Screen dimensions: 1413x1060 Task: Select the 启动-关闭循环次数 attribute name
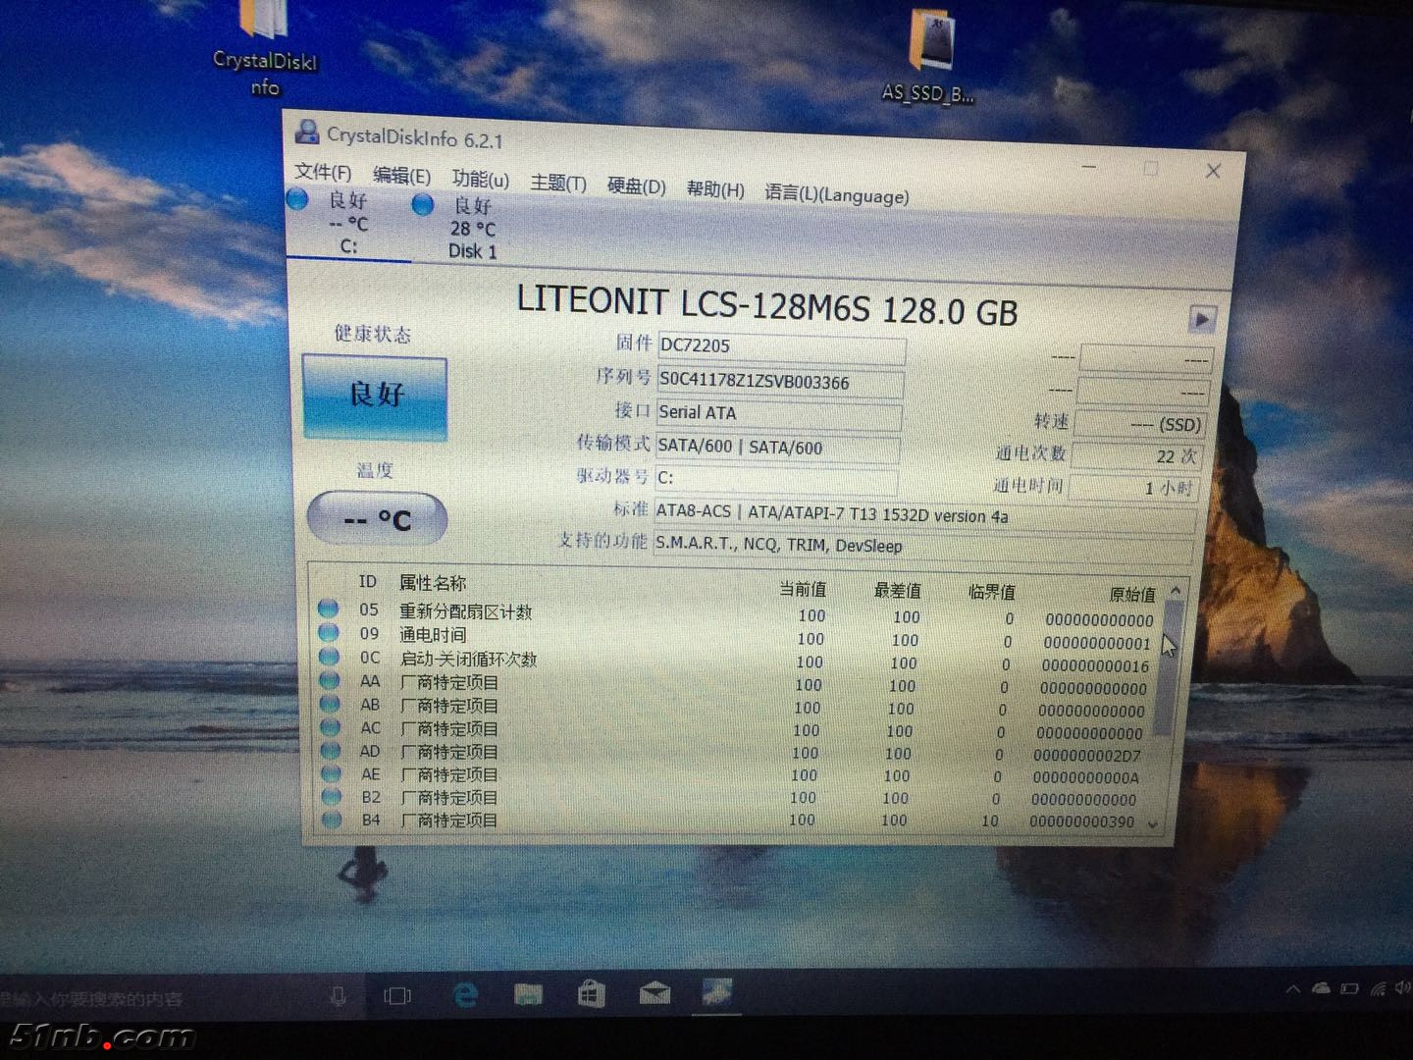[468, 659]
